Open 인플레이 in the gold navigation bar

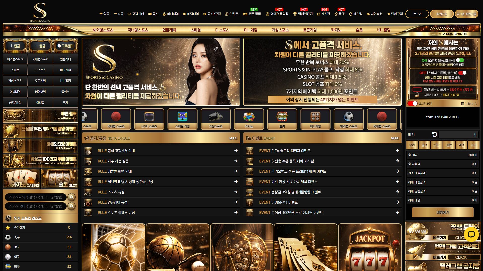pos(169,30)
